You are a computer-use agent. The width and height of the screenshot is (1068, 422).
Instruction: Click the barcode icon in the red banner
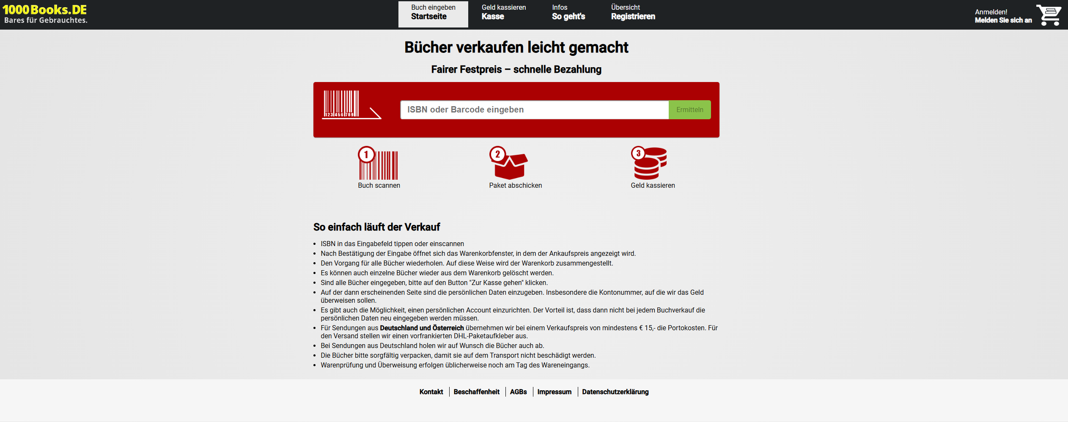pyautogui.click(x=351, y=107)
